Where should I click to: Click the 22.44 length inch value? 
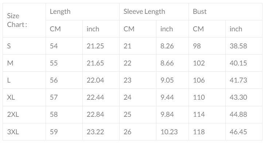coord(95,97)
